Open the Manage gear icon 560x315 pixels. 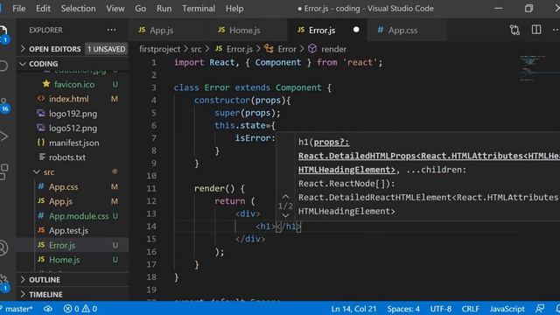point(3,283)
